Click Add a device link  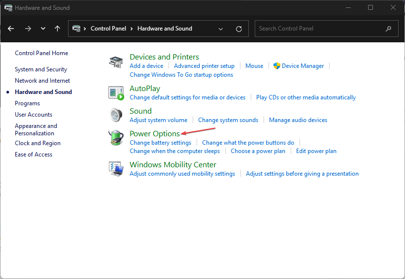click(x=146, y=66)
